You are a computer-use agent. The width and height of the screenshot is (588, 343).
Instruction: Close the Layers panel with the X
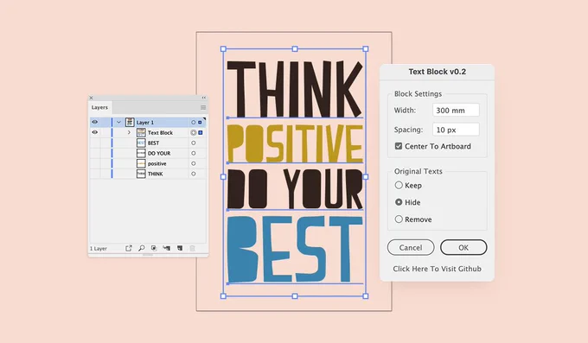click(x=91, y=98)
